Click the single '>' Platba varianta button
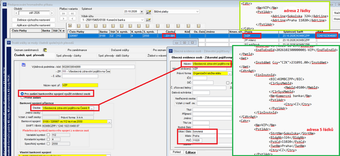The width and height of the screenshot is (340, 156). 63,18
